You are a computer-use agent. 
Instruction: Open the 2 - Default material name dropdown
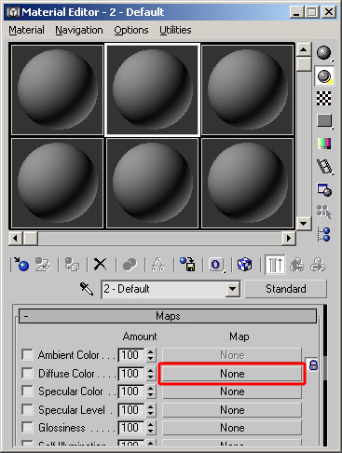[x=233, y=289]
